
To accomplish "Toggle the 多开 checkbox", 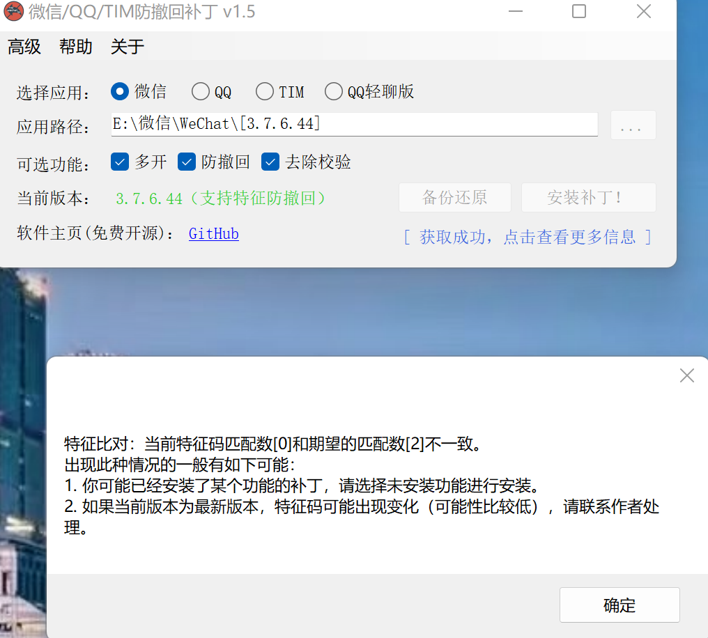I will tap(139, 162).
